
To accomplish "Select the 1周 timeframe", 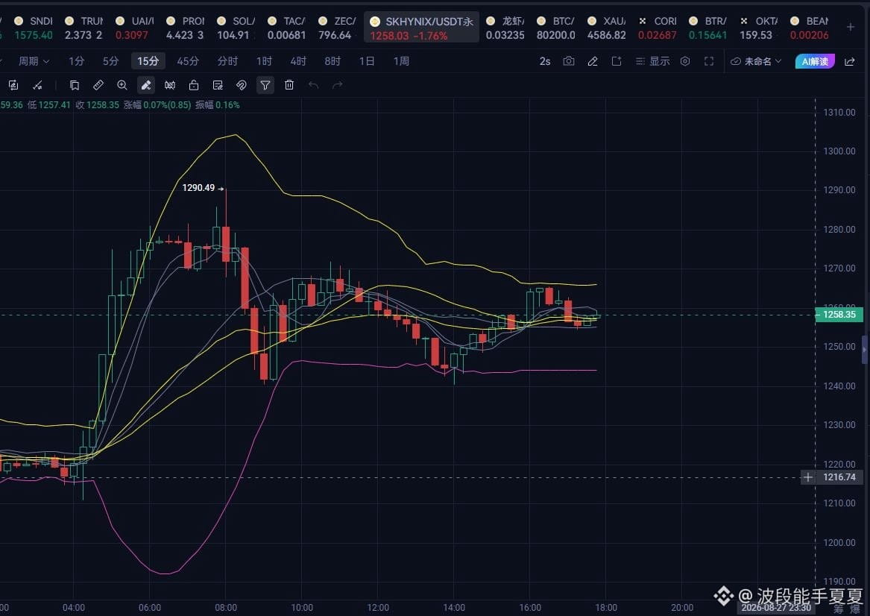I will (401, 61).
